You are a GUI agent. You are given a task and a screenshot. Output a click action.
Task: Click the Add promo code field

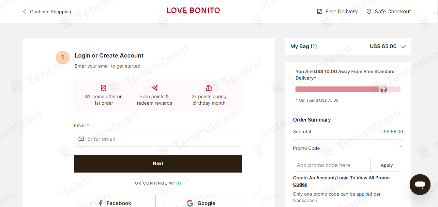point(332,165)
